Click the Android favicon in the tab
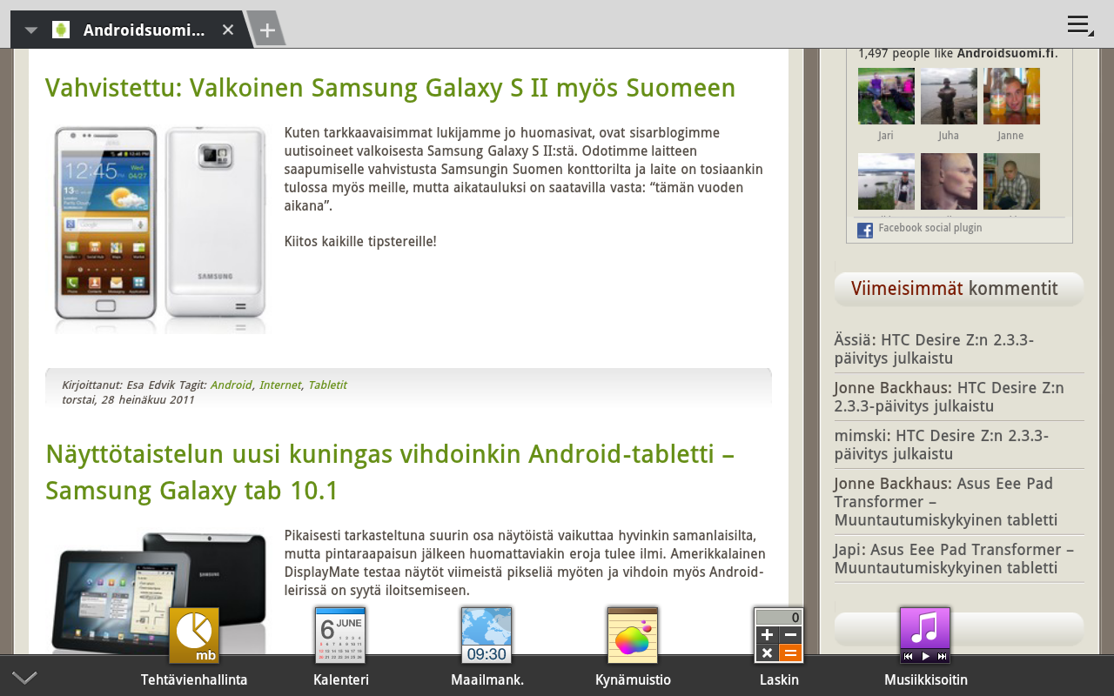Image resolution: width=1114 pixels, height=696 pixels. tap(61, 30)
